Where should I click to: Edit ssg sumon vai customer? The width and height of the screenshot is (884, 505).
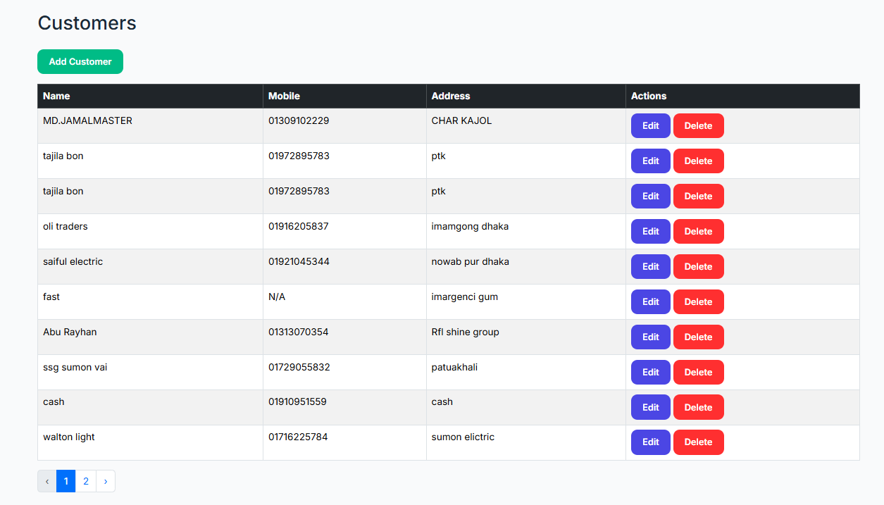(650, 373)
